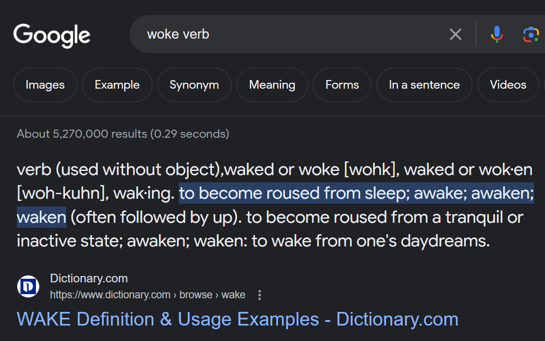The width and height of the screenshot is (545, 341).
Task: Switch to the Images filter
Action: pyautogui.click(x=45, y=85)
